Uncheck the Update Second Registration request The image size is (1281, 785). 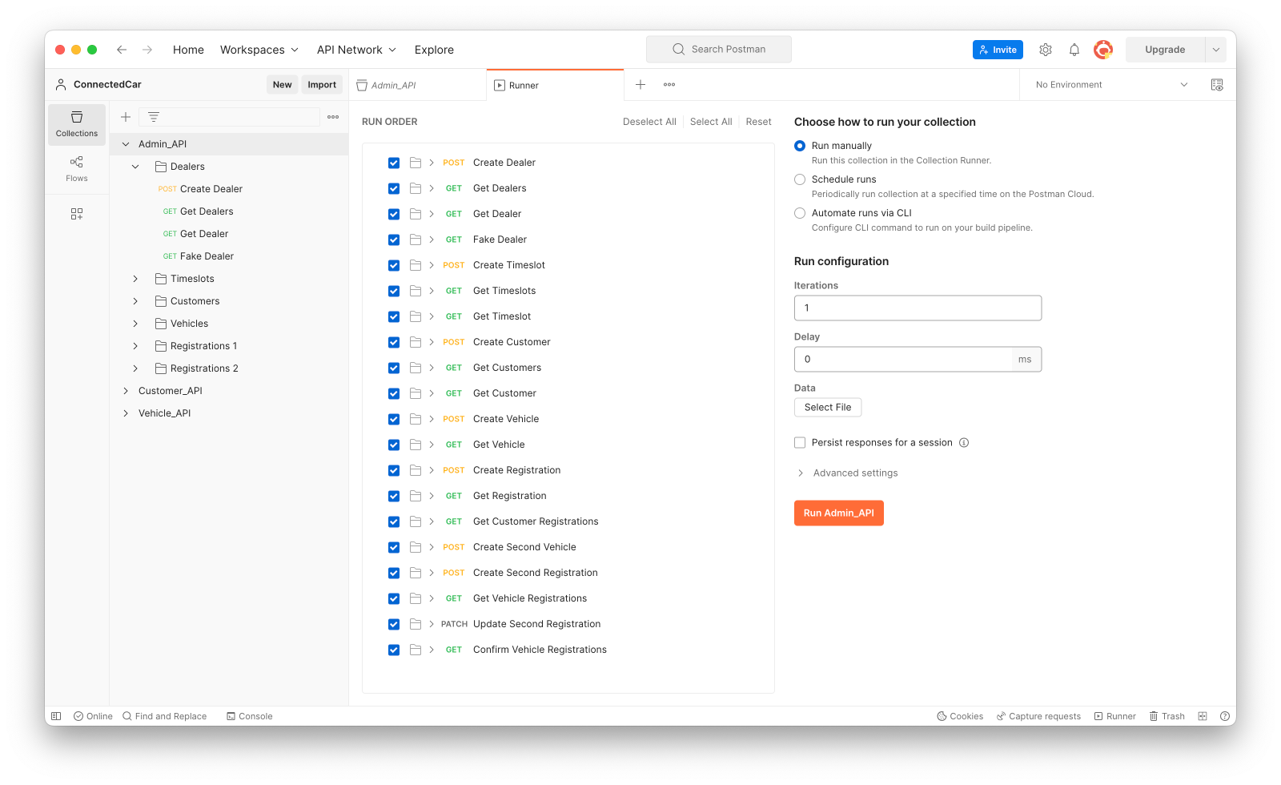[x=394, y=624]
